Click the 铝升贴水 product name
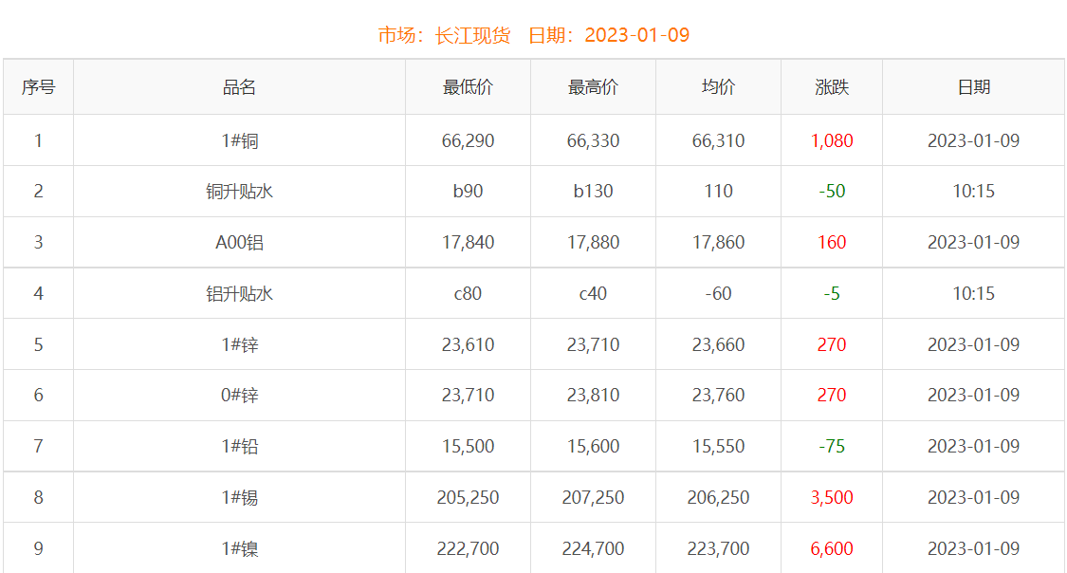Image resolution: width=1067 pixels, height=573 pixels. point(239,294)
